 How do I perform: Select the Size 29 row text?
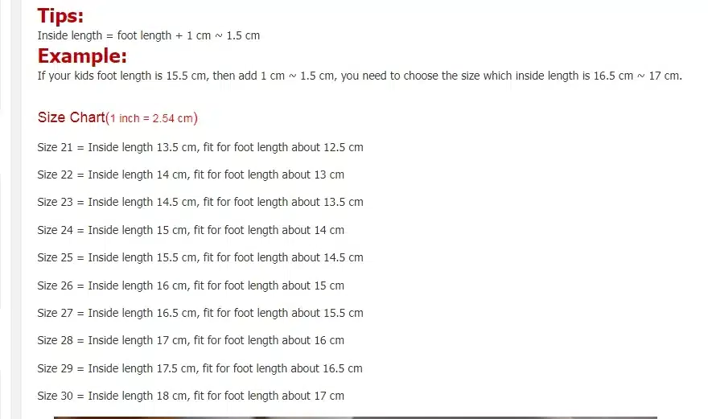click(200, 369)
